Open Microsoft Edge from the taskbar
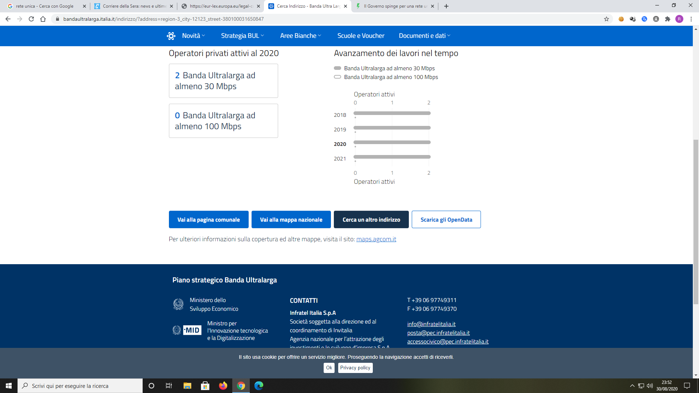The height and width of the screenshot is (393, 699). (258, 386)
